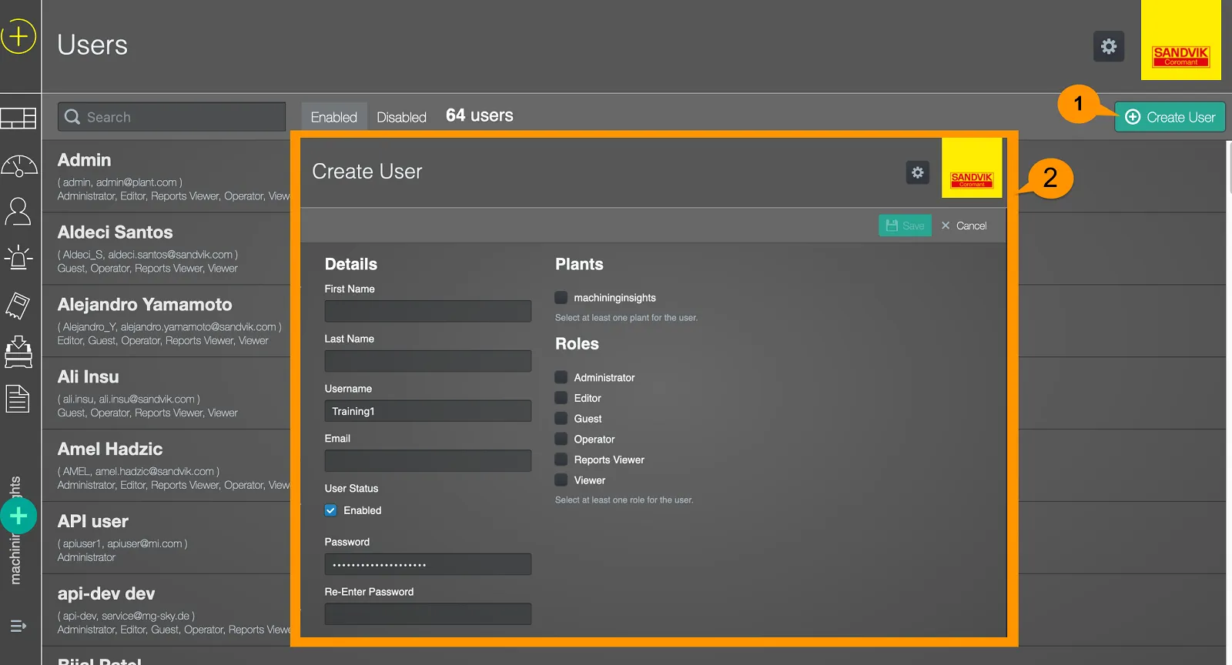Click the yellow plus circle icon at top-left

pos(18,36)
